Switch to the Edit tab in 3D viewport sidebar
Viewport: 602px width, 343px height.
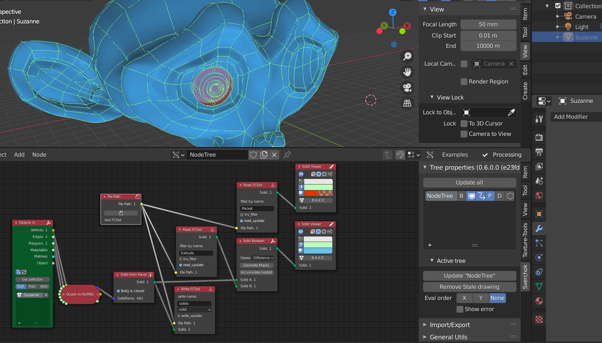[525, 70]
